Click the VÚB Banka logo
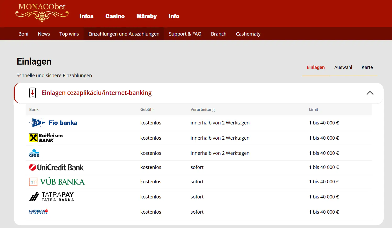 click(57, 182)
